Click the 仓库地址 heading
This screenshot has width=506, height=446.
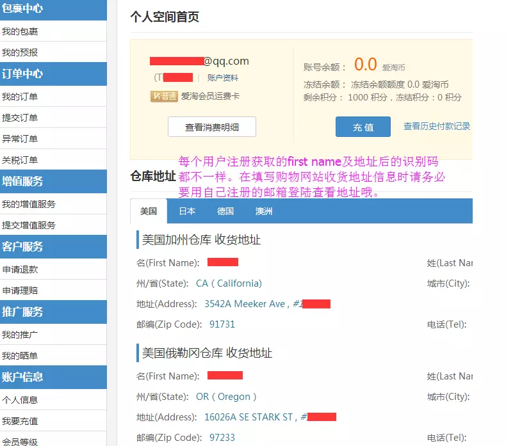click(153, 177)
